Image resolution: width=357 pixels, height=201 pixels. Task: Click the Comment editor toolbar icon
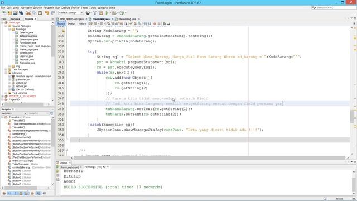[165, 23]
